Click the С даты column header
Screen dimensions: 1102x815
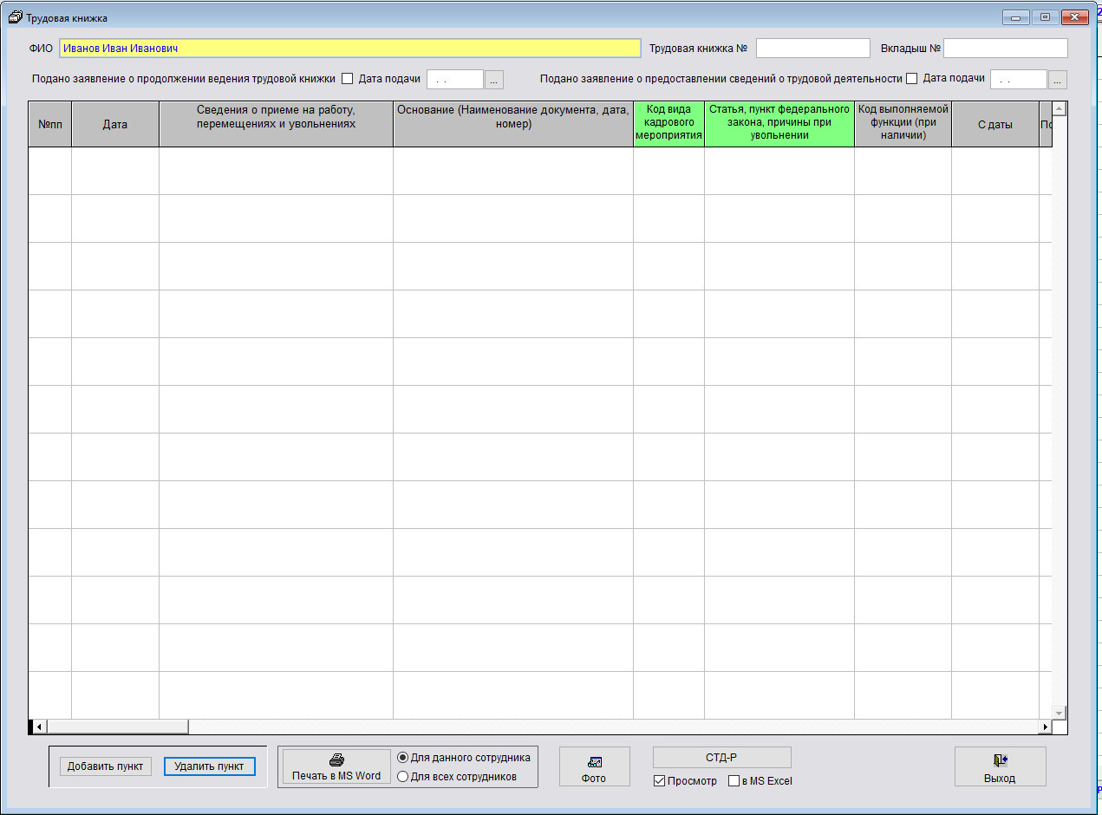tap(995, 124)
